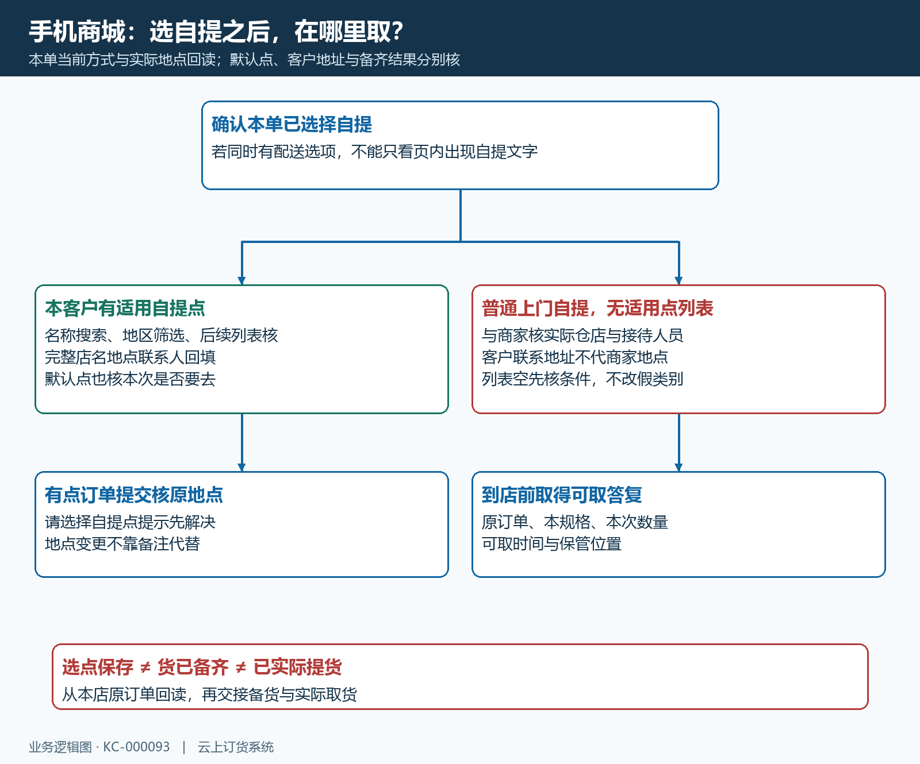Select subtitle line 本单当前方式与实际地点回读
The height and width of the screenshot is (764, 920).
click(122, 60)
